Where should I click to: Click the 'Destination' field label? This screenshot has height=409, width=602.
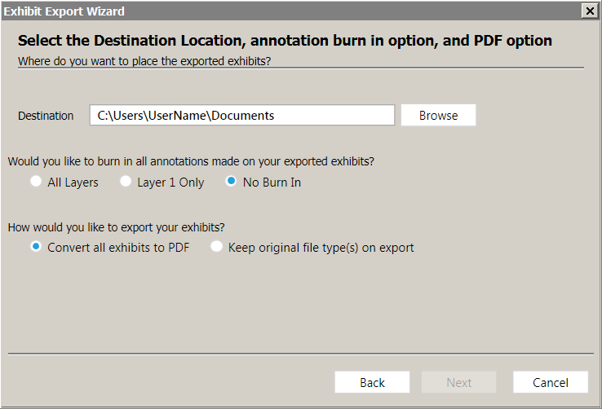tap(46, 116)
